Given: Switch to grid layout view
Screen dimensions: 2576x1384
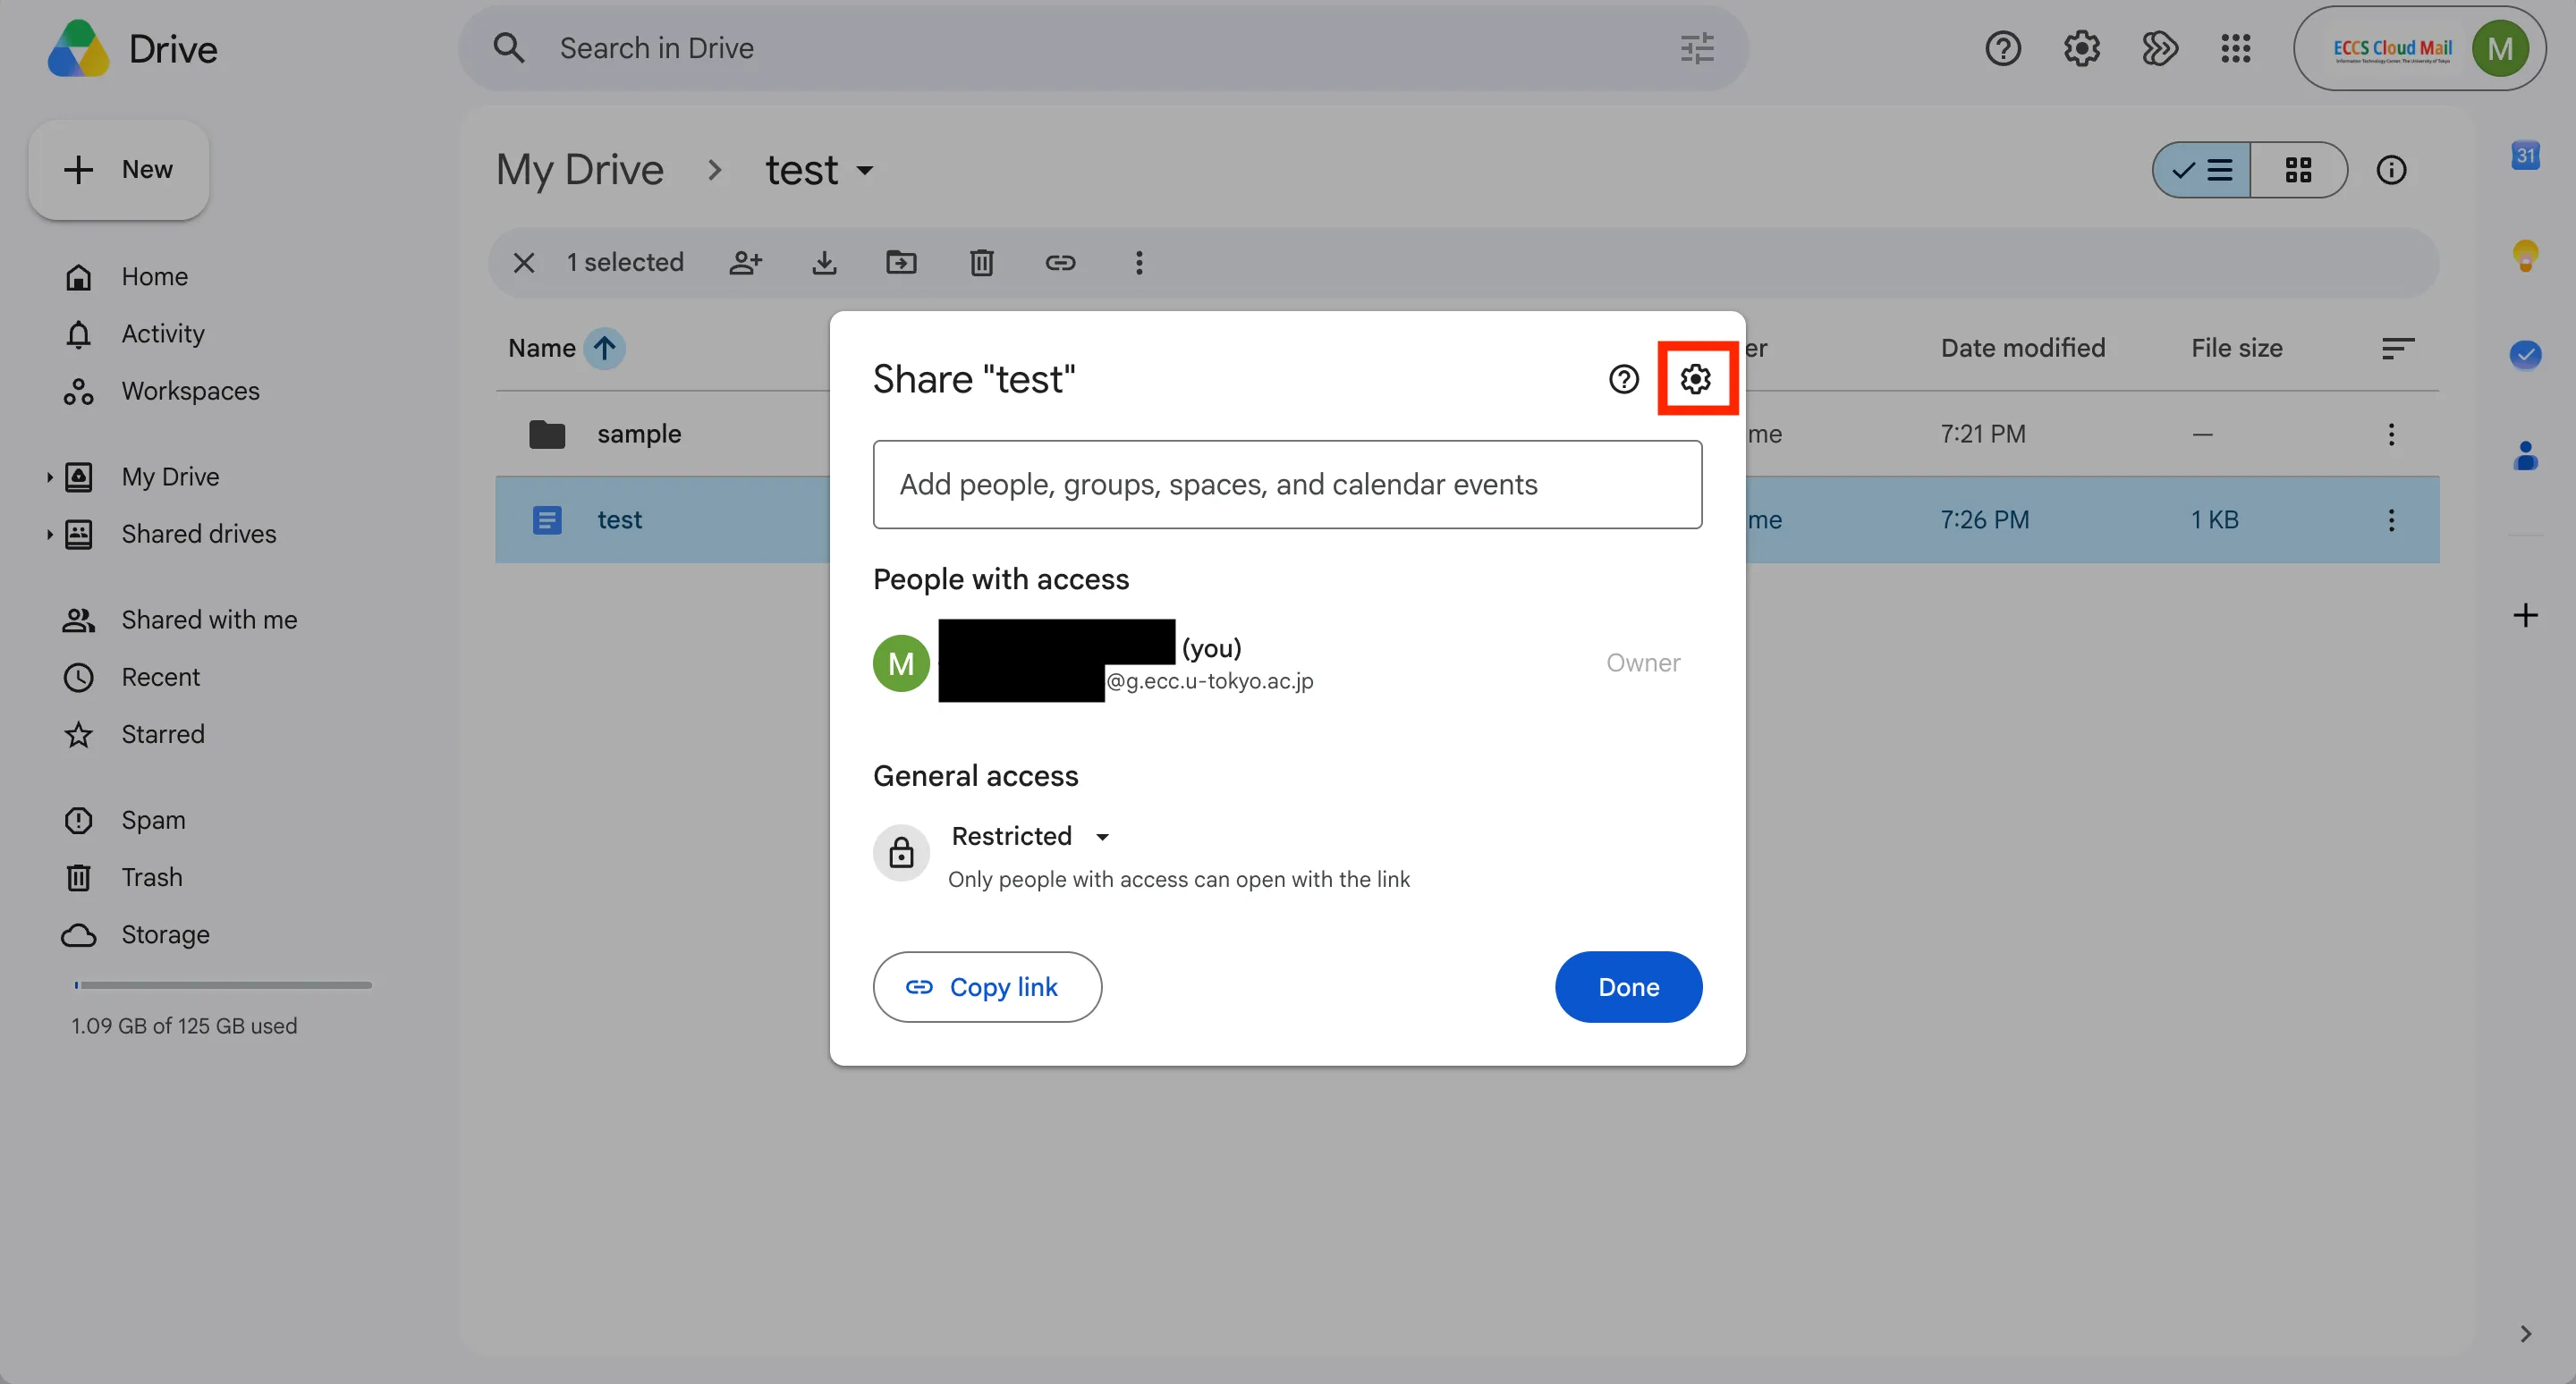Looking at the screenshot, I should [x=2298, y=170].
